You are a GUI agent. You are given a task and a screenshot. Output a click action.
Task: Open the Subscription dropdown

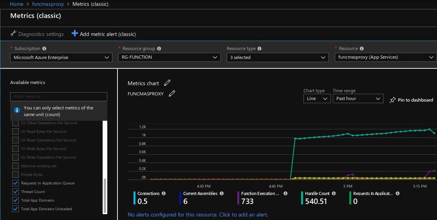(61, 57)
